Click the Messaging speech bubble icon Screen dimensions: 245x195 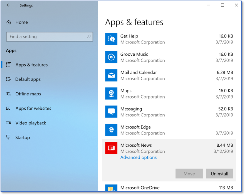click(111, 112)
